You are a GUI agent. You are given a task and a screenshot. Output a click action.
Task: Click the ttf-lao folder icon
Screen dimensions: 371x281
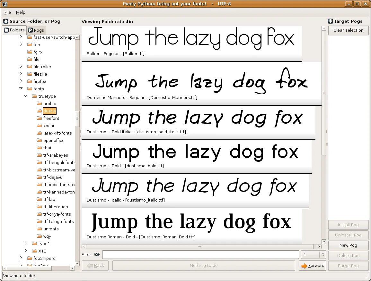pos(39,199)
